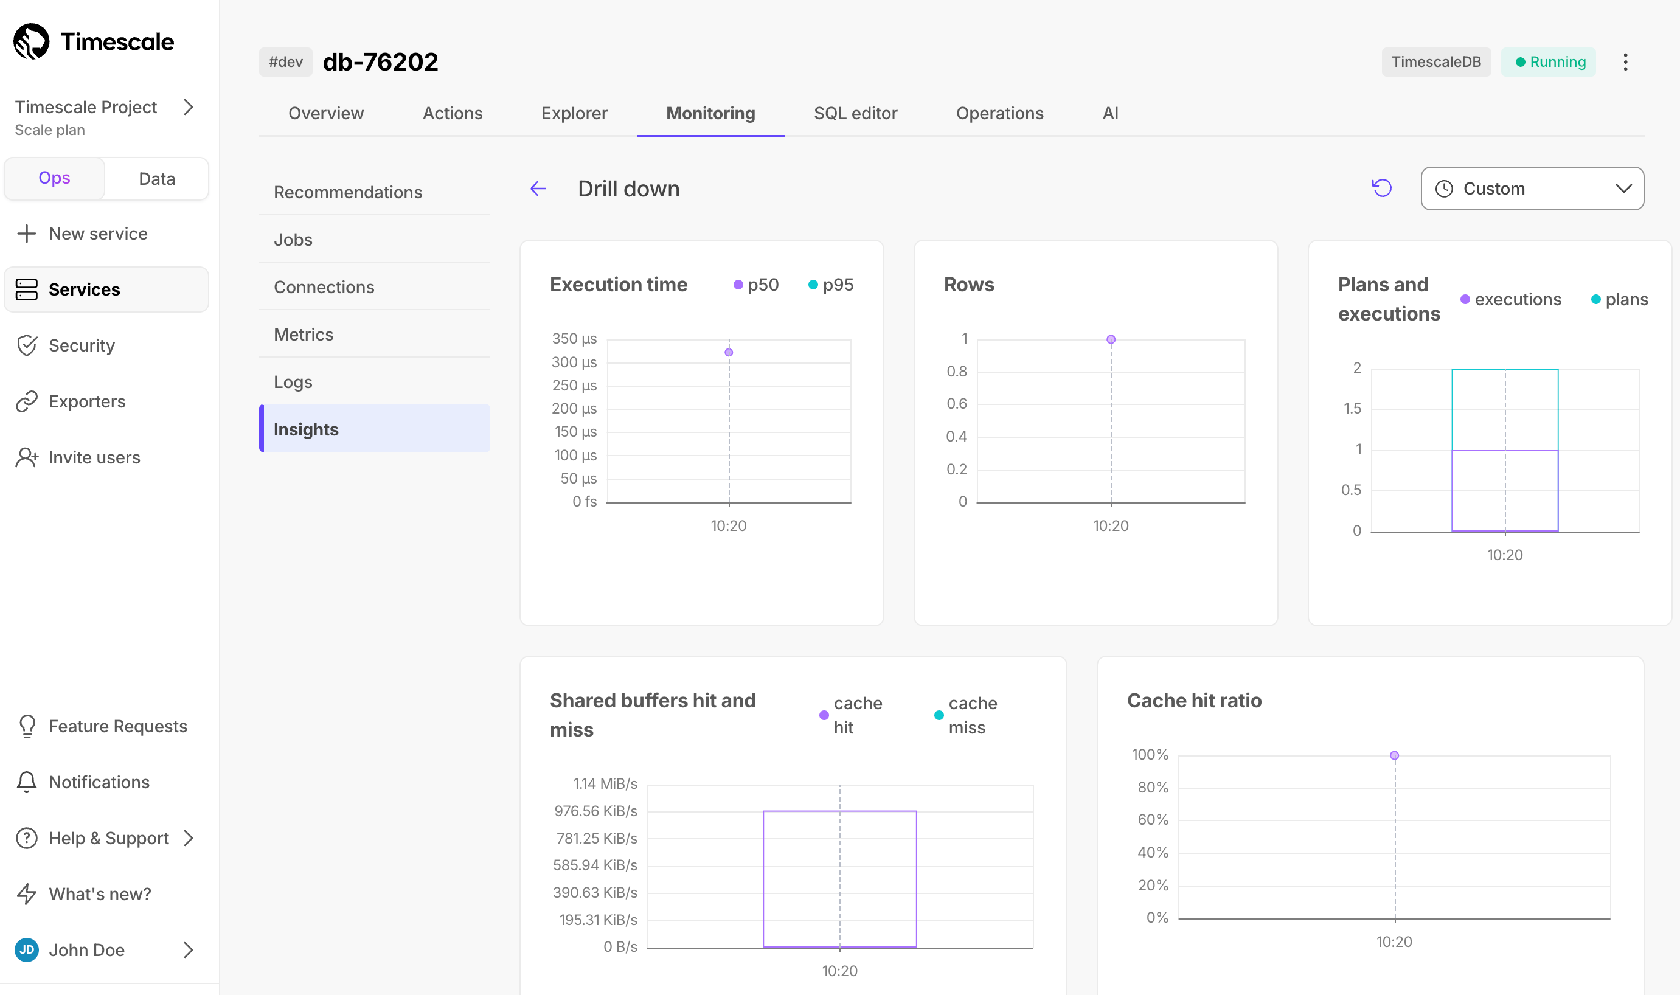Click the Help & Support question mark icon
This screenshot has width=1680, height=995.
[26, 838]
